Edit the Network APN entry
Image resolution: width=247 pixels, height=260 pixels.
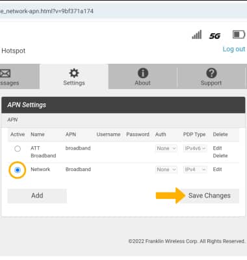click(x=217, y=170)
